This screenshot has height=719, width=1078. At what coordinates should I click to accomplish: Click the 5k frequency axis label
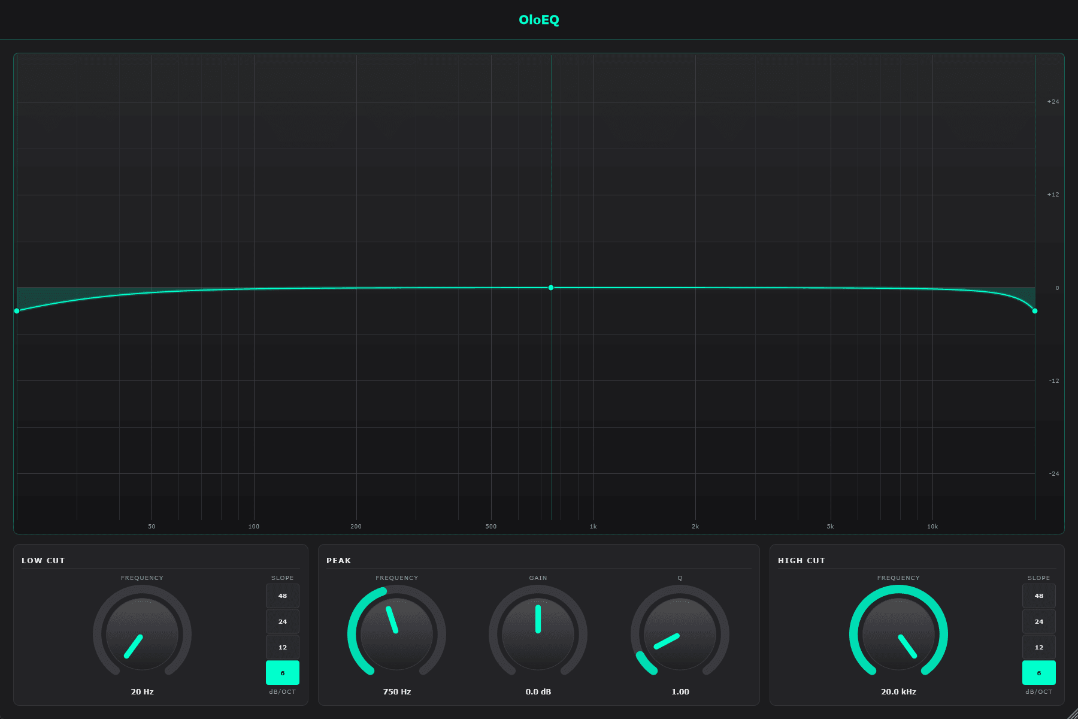click(830, 527)
